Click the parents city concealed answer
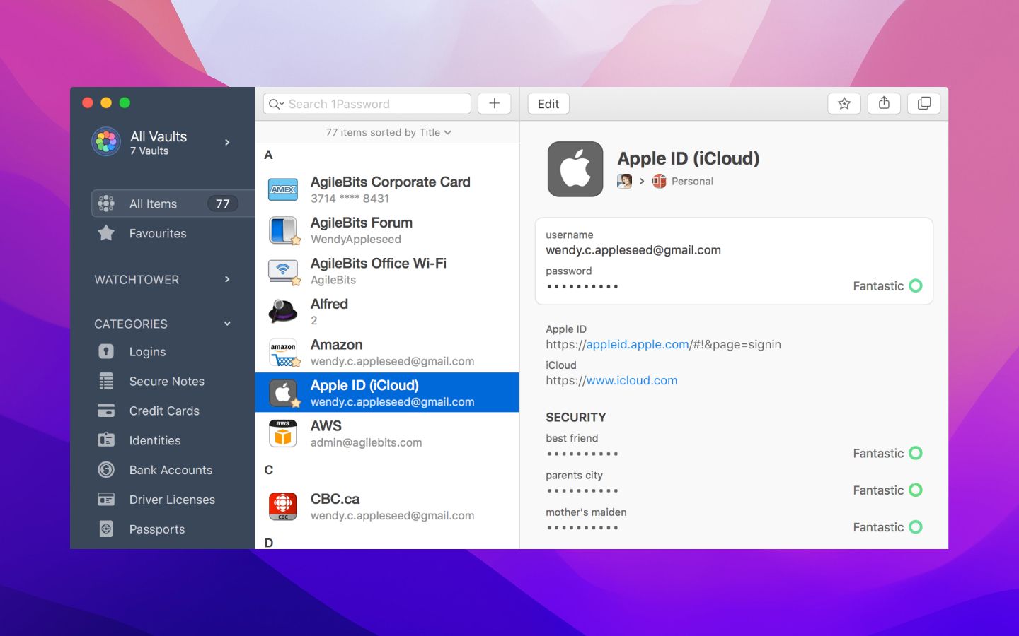Viewport: 1019px width, 636px height. coord(582,490)
